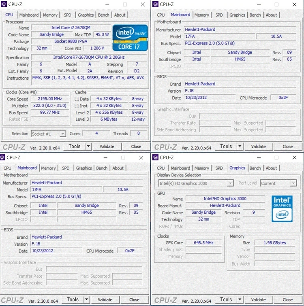Click the Specification field with i7-2670QM CPU @ 2.20GHz
This screenshot has width=304, height=306.
click(x=89, y=57)
